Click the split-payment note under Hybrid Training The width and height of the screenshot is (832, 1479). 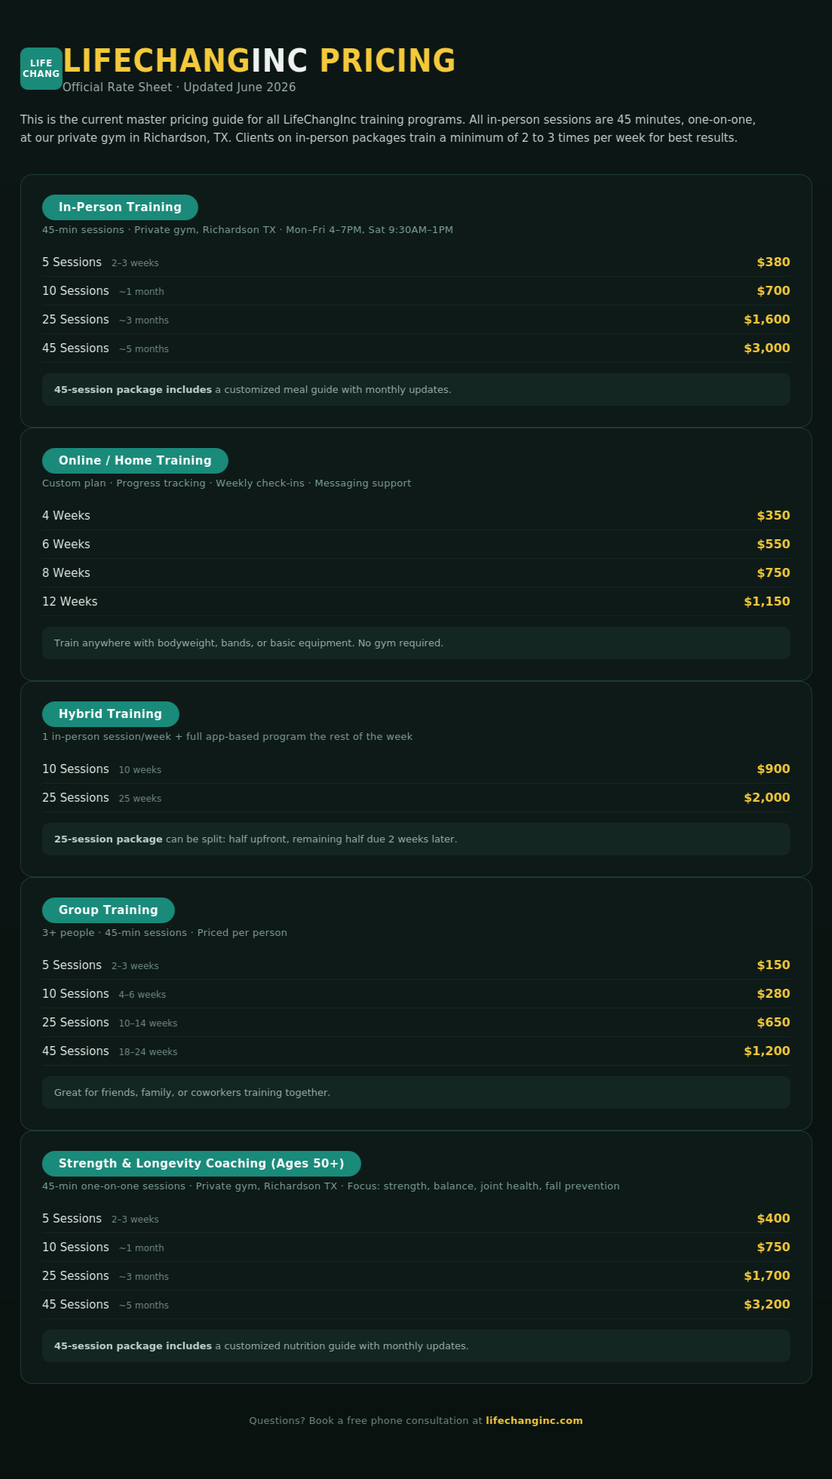click(x=416, y=839)
